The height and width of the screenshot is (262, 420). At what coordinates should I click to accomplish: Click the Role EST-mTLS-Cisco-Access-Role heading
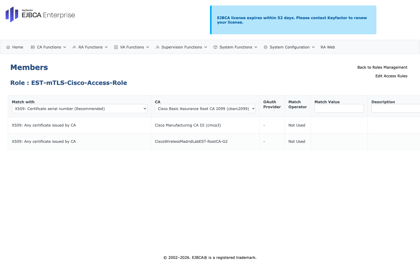[69, 83]
